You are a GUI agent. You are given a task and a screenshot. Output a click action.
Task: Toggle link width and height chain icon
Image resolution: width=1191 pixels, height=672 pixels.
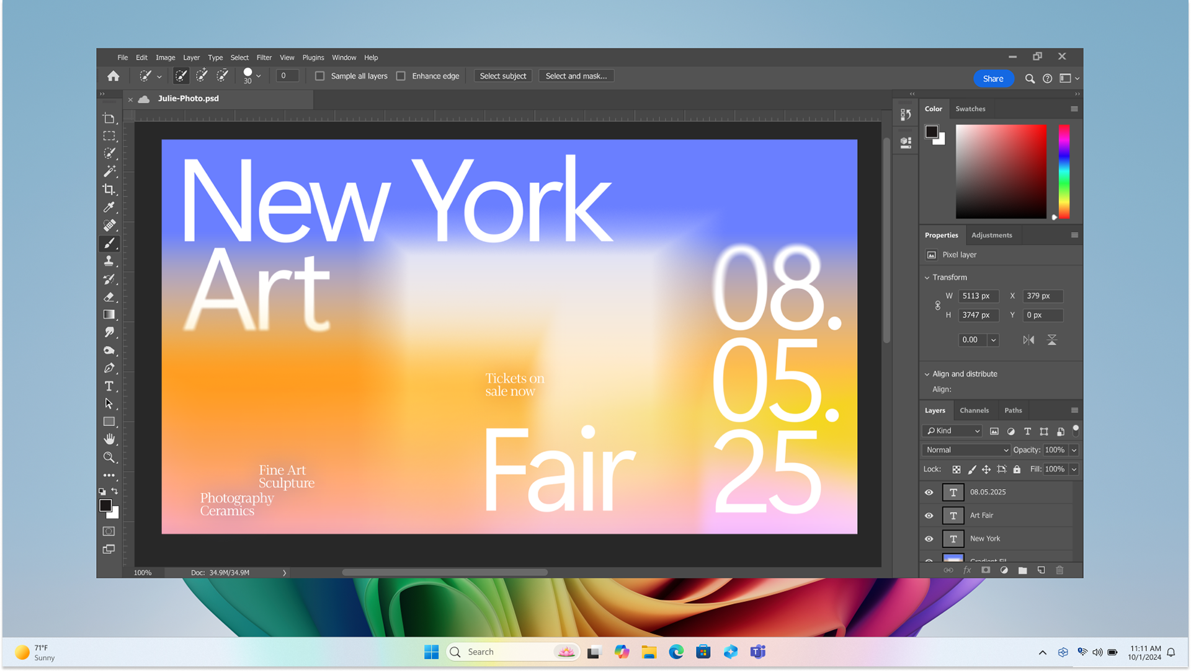click(x=937, y=306)
